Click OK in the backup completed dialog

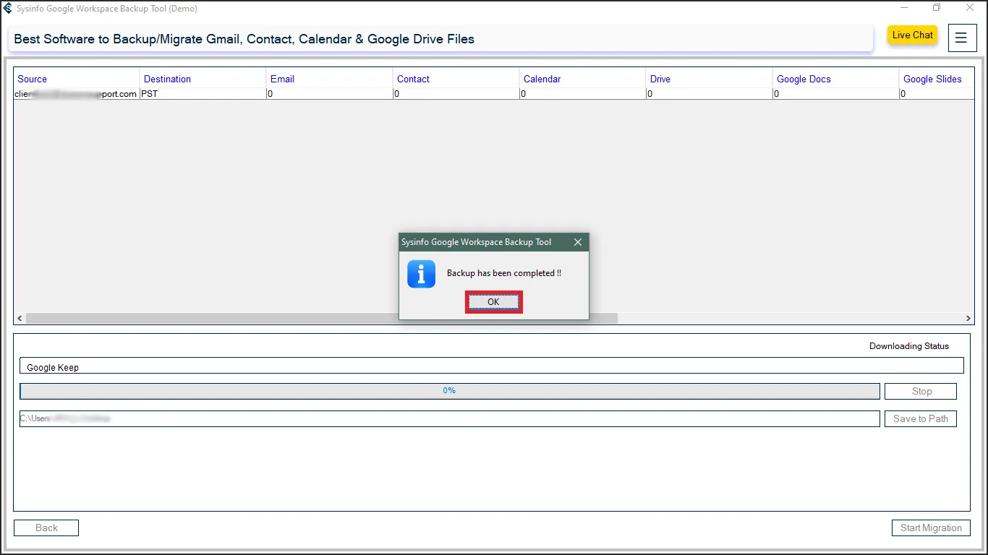[x=493, y=302]
